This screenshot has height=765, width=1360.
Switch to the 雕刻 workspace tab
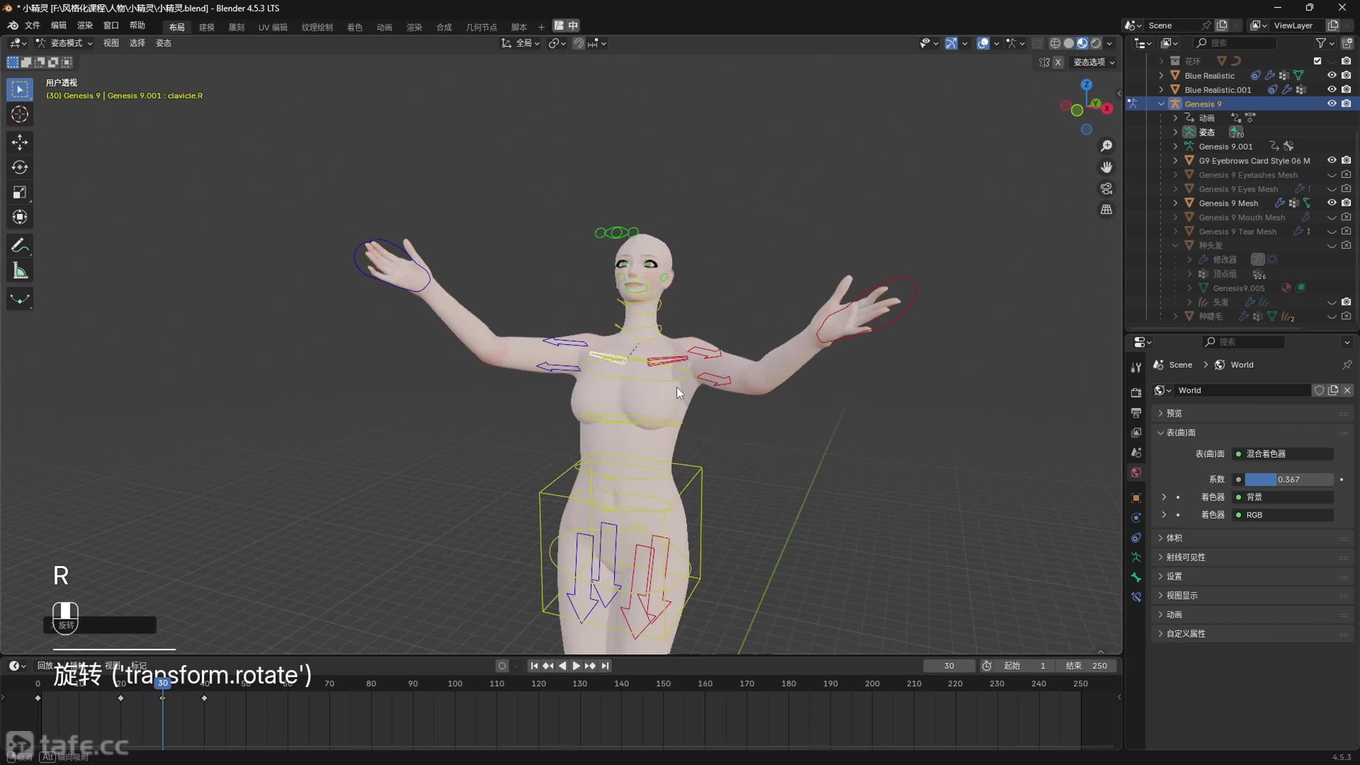236,27
